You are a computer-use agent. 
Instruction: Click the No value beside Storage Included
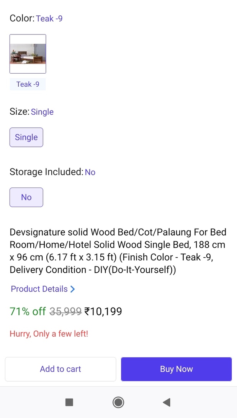(x=90, y=172)
